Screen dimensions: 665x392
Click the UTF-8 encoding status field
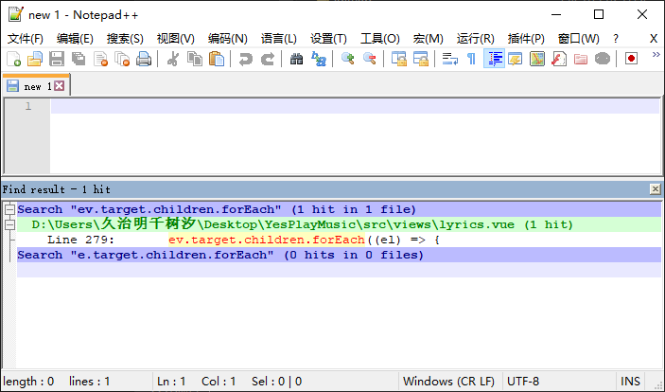pyautogui.click(x=558, y=381)
